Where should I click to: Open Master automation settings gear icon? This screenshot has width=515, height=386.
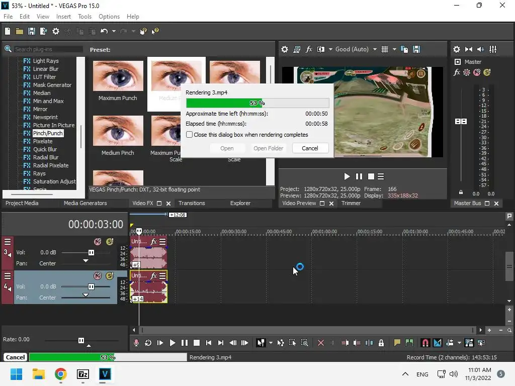point(467,72)
